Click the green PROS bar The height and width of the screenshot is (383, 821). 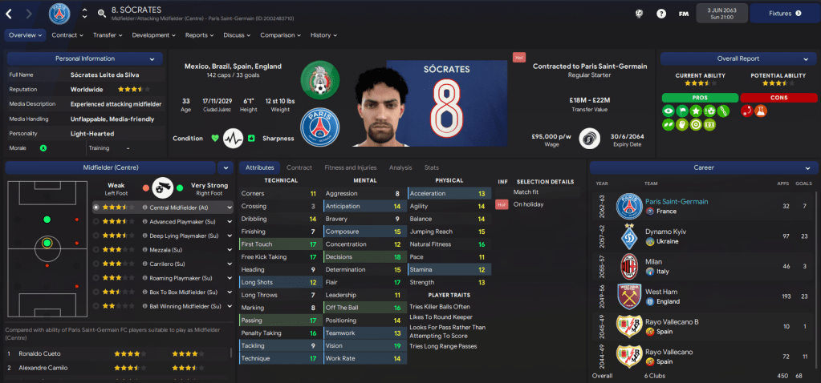click(x=700, y=98)
